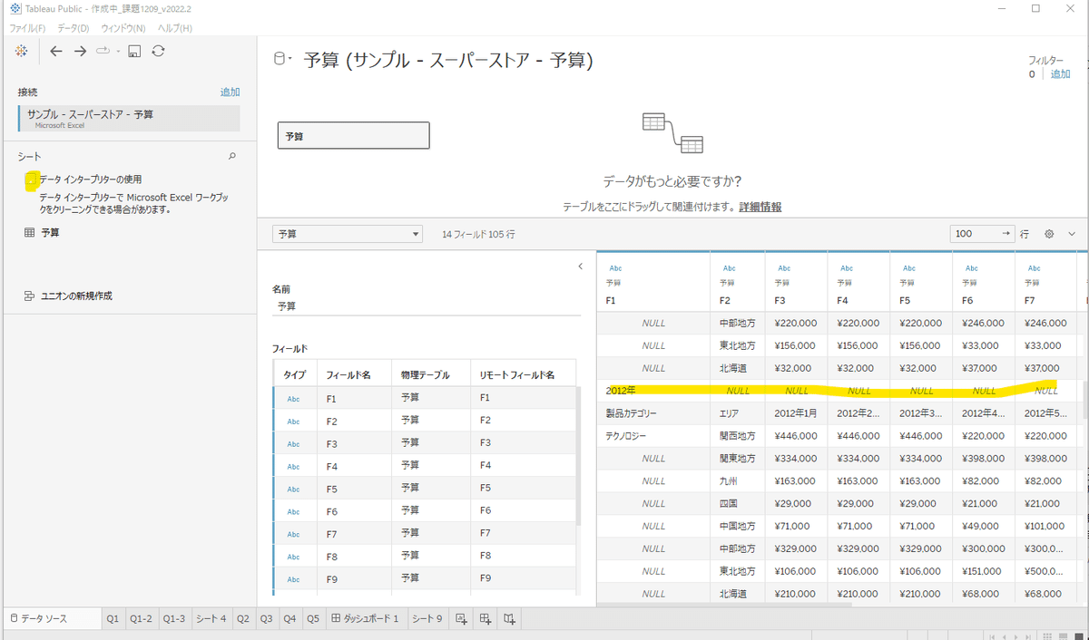This screenshot has height=640, width=1089.
Task: Open the 予算 table selector dropdown
Action: pos(348,234)
